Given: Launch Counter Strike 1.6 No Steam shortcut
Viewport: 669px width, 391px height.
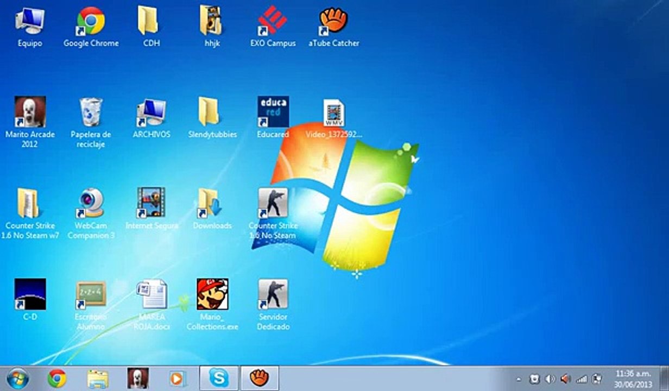Looking at the screenshot, I should pos(273,214).
